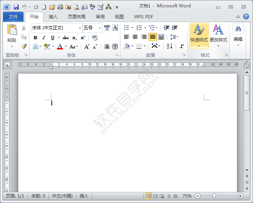Switch to the 插入 (Insert) tab

coord(53,17)
